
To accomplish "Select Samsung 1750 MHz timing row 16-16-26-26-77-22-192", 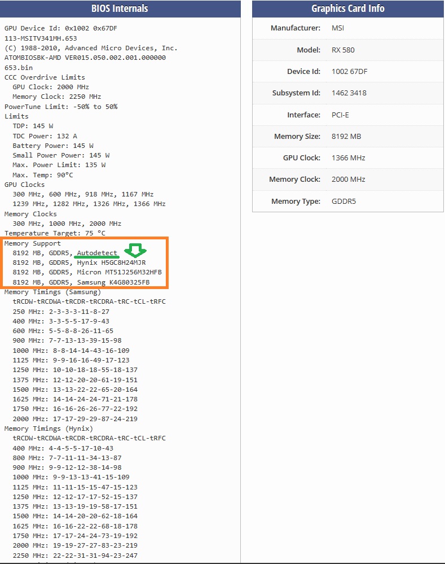I will 75,409.
